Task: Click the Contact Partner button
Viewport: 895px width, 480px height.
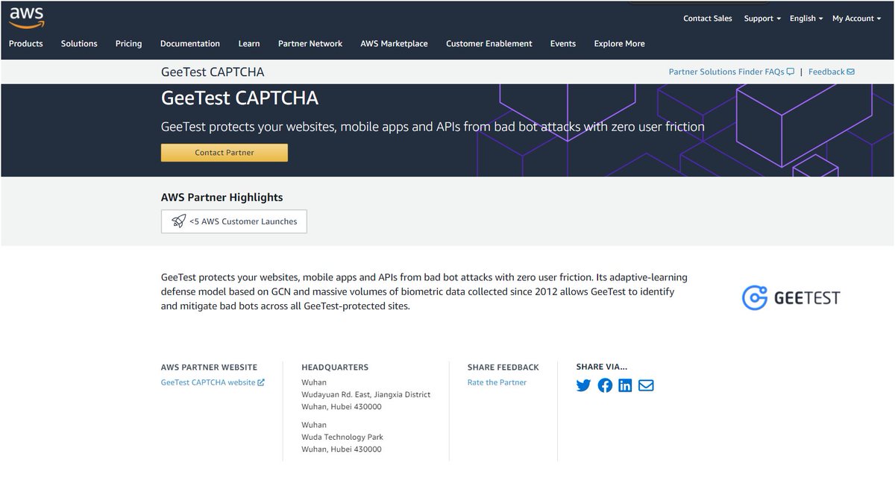Action: (x=224, y=152)
